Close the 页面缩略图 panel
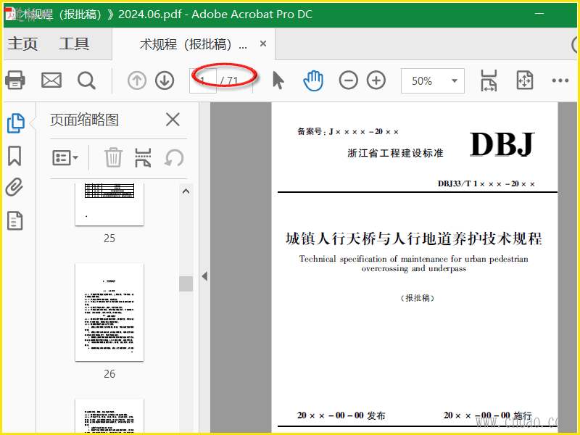The height and width of the screenshot is (435, 580). (173, 120)
